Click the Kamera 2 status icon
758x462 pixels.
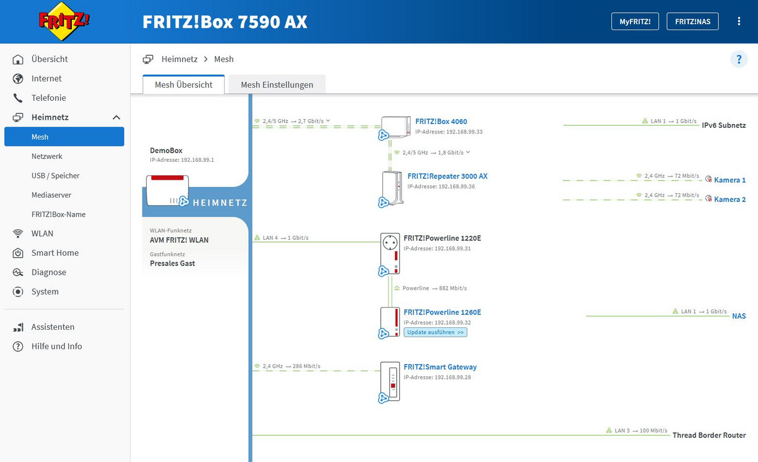click(x=708, y=199)
